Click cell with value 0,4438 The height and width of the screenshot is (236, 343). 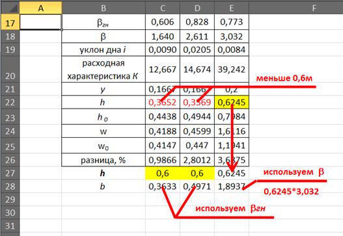[163, 117]
